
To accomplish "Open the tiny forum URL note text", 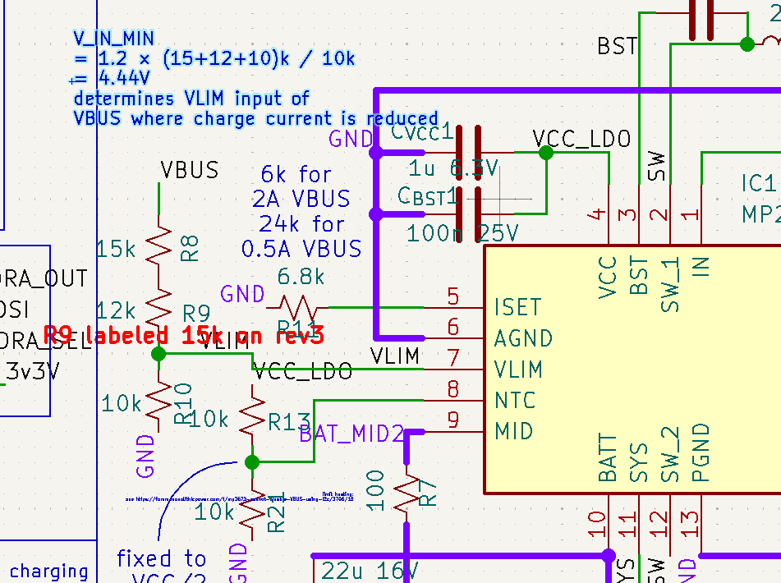I will (238, 498).
